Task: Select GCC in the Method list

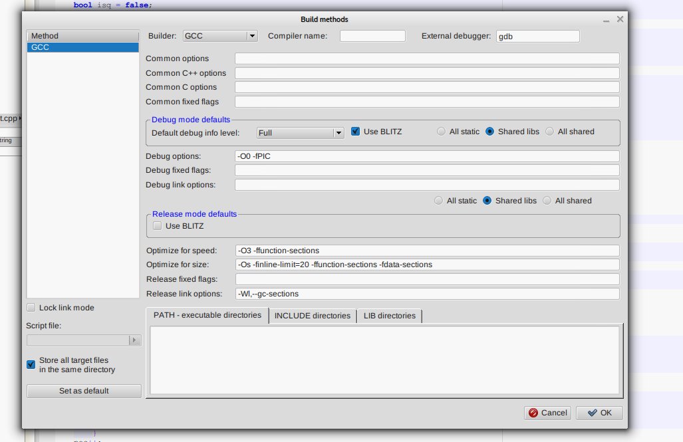Action: click(x=82, y=47)
